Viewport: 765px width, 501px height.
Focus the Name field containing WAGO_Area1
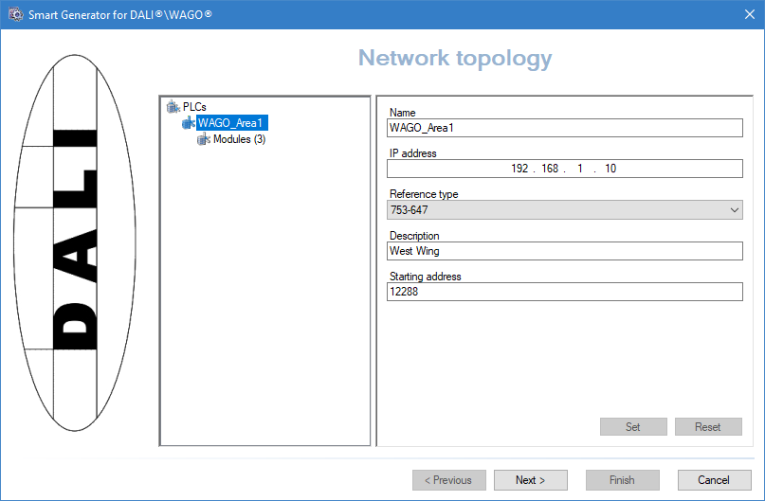point(564,128)
